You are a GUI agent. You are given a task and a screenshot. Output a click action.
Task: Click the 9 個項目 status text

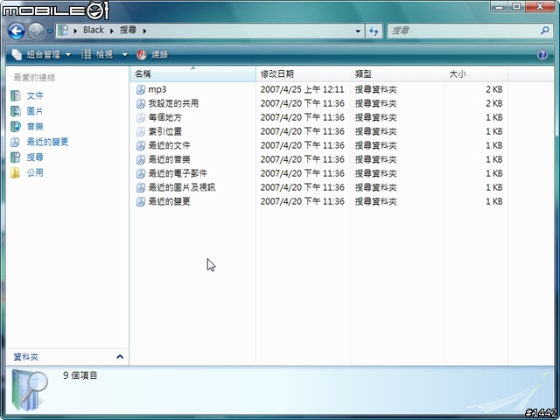pos(80,375)
